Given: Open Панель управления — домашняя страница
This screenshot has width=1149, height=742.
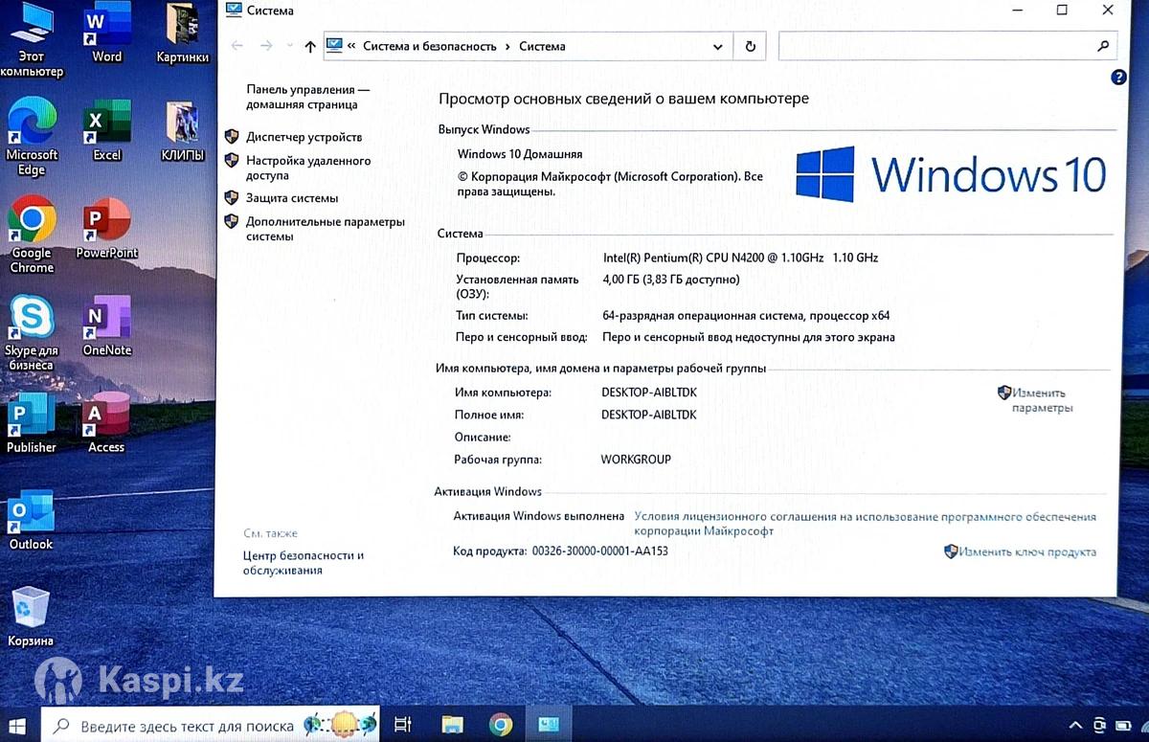Looking at the screenshot, I should click(x=307, y=97).
